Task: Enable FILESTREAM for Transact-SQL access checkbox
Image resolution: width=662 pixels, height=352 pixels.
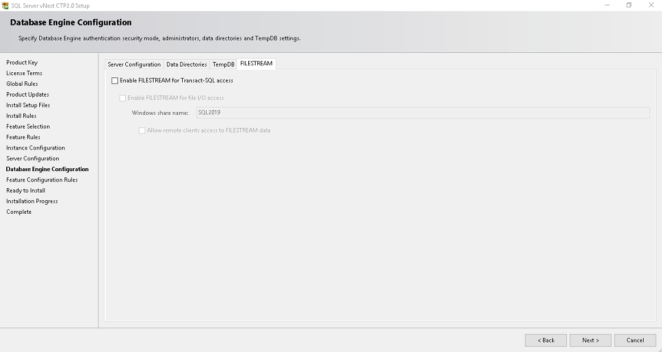Action: 115,81
